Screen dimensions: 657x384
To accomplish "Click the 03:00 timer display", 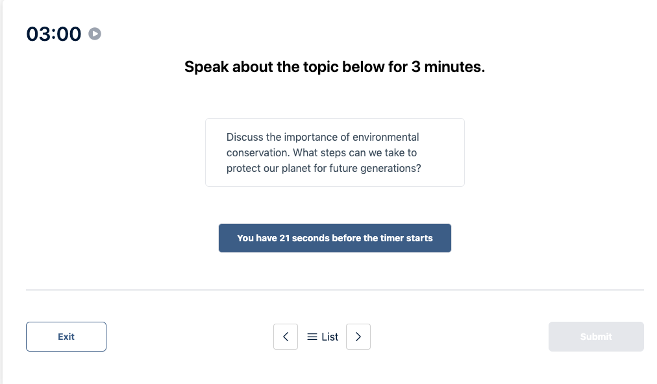I will (52, 34).
